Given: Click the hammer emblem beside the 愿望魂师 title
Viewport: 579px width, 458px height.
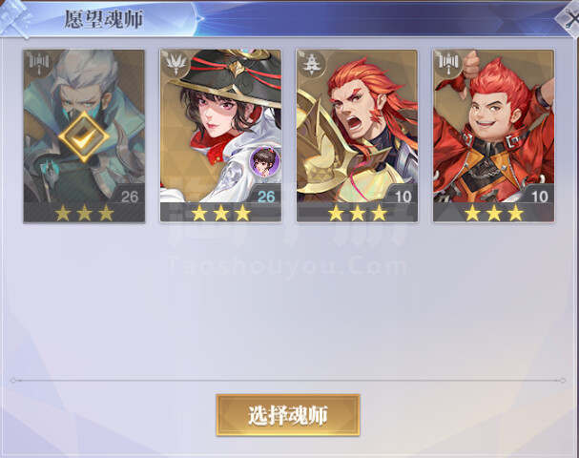Looking at the screenshot, I should coord(14,19).
